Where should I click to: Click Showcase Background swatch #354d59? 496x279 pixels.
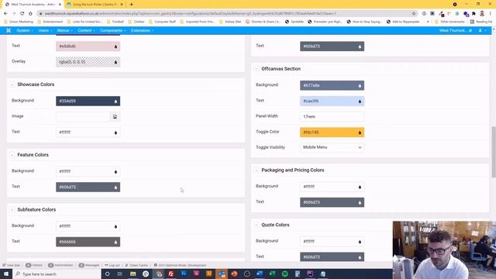tap(88, 102)
